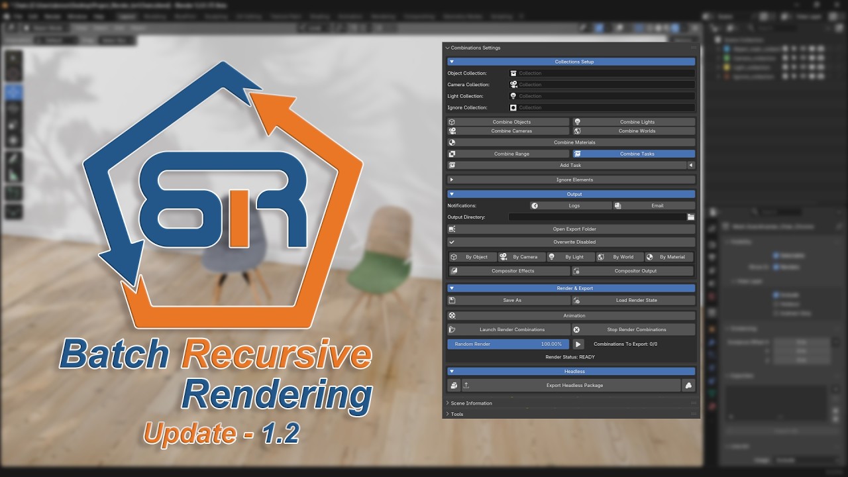Toggle Combine Cameras
The image size is (848, 477).
point(508,131)
